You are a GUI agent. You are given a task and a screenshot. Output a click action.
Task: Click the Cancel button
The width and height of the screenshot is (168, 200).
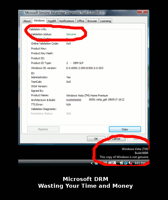point(116,139)
